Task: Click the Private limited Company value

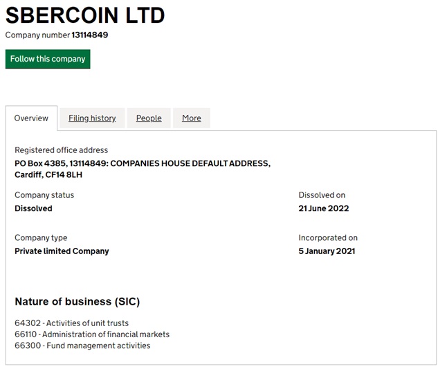Action: 62,251
